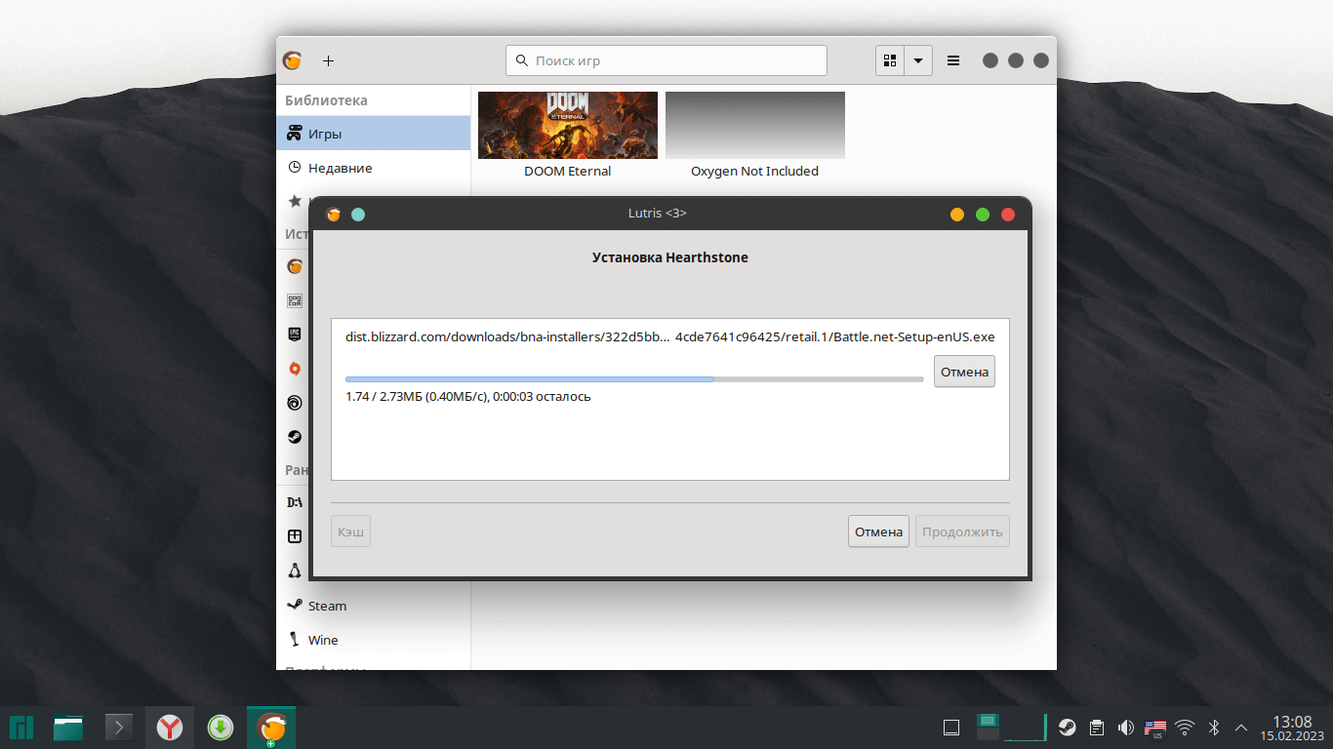Open the Manjaro application launcher menu
Image resolution: width=1333 pixels, height=749 pixels.
coord(21,728)
